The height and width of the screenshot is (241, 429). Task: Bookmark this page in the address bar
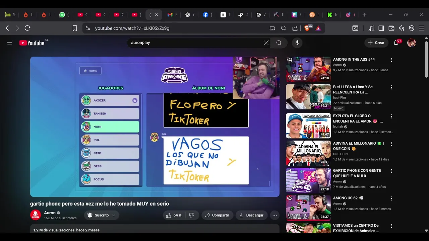tap(75, 28)
